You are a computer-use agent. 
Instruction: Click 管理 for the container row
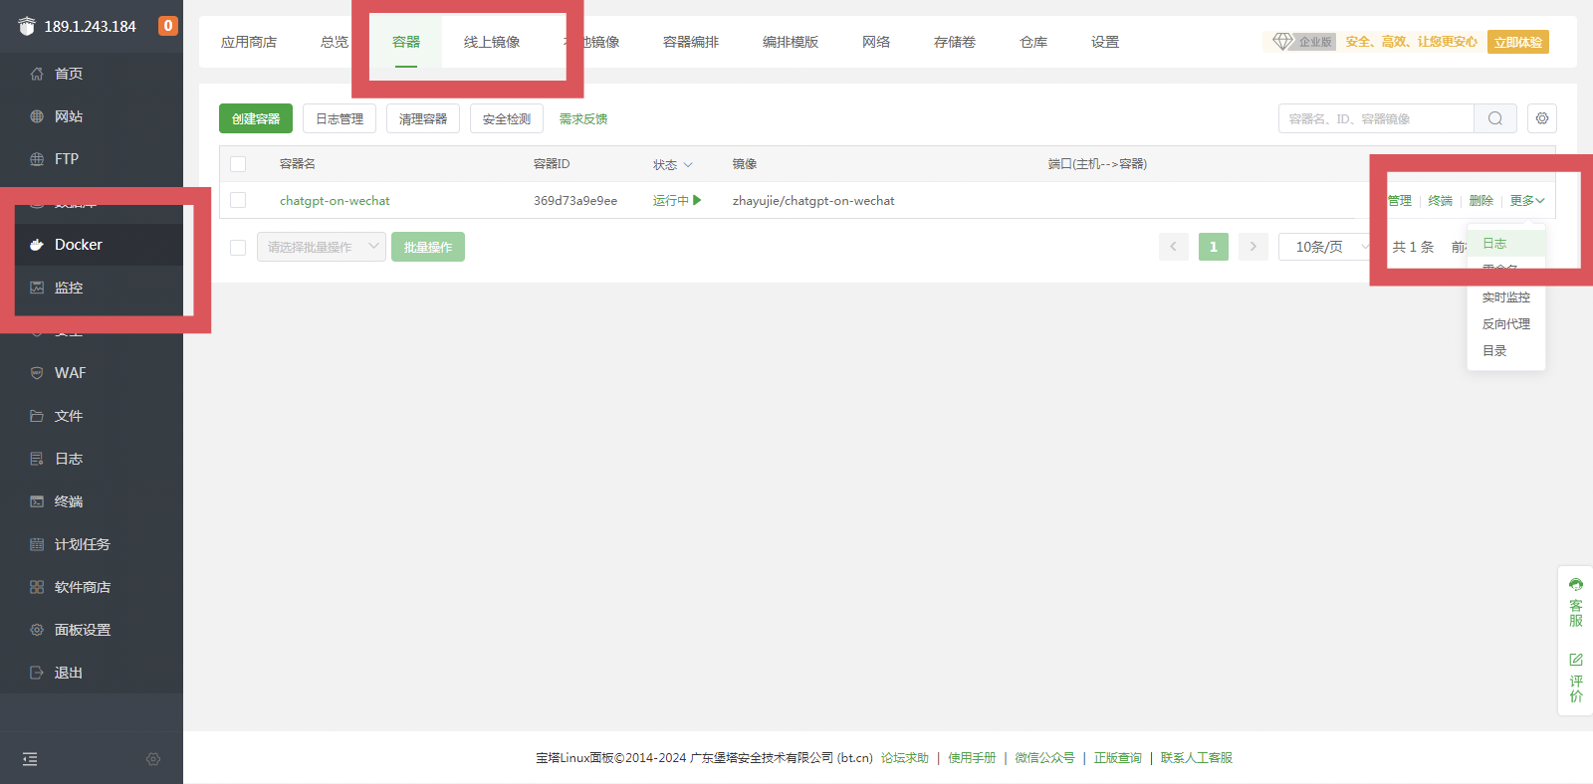point(1399,200)
